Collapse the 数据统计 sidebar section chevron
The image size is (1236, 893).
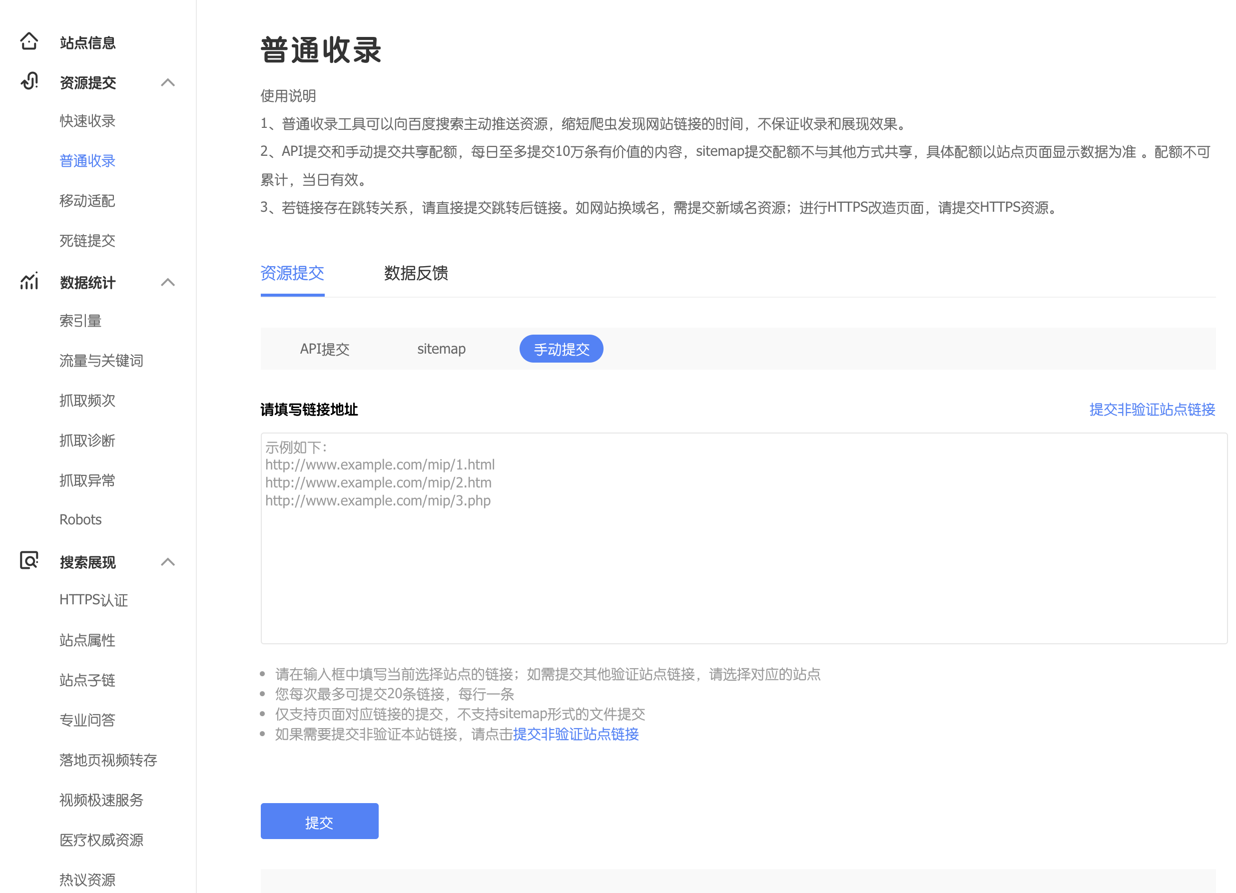[168, 282]
